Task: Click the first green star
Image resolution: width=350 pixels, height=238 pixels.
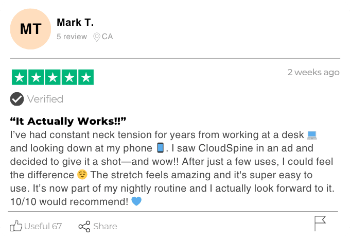Action: [x=20, y=77]
